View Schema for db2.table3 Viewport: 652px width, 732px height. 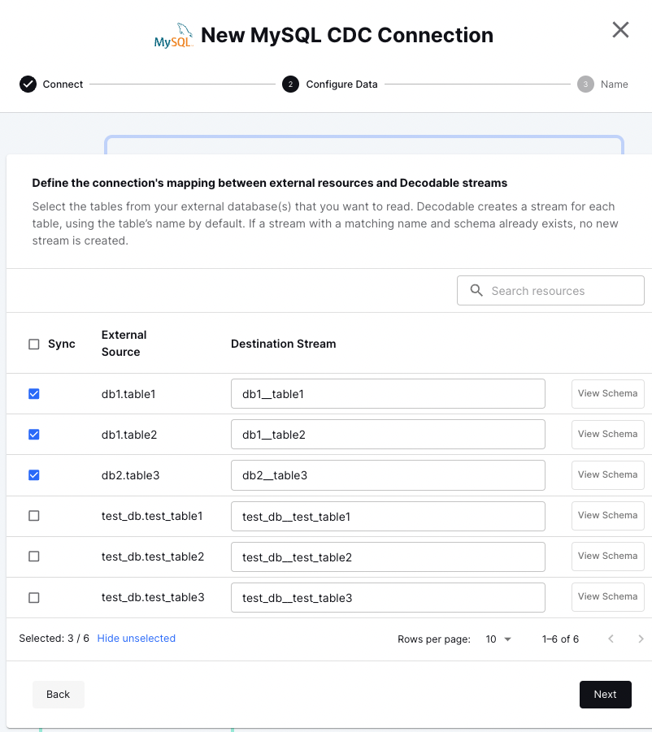coord(607,474)
